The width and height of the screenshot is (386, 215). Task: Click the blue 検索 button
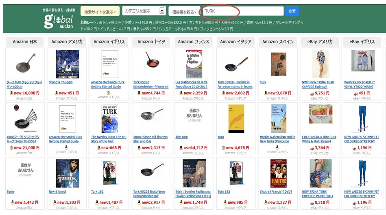(292, 11)
